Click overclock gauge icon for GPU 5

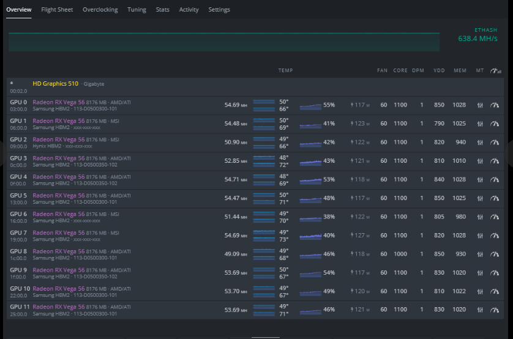[495, 198]
